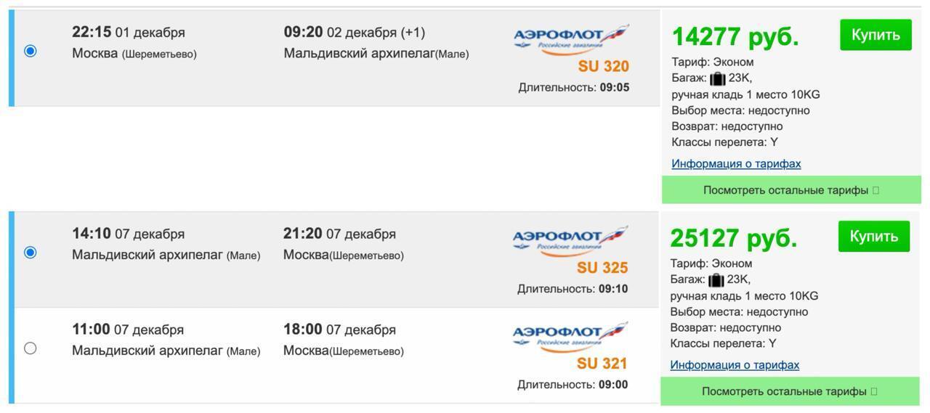
Task: Click flight number SU 321
Action: click(602, 364)
